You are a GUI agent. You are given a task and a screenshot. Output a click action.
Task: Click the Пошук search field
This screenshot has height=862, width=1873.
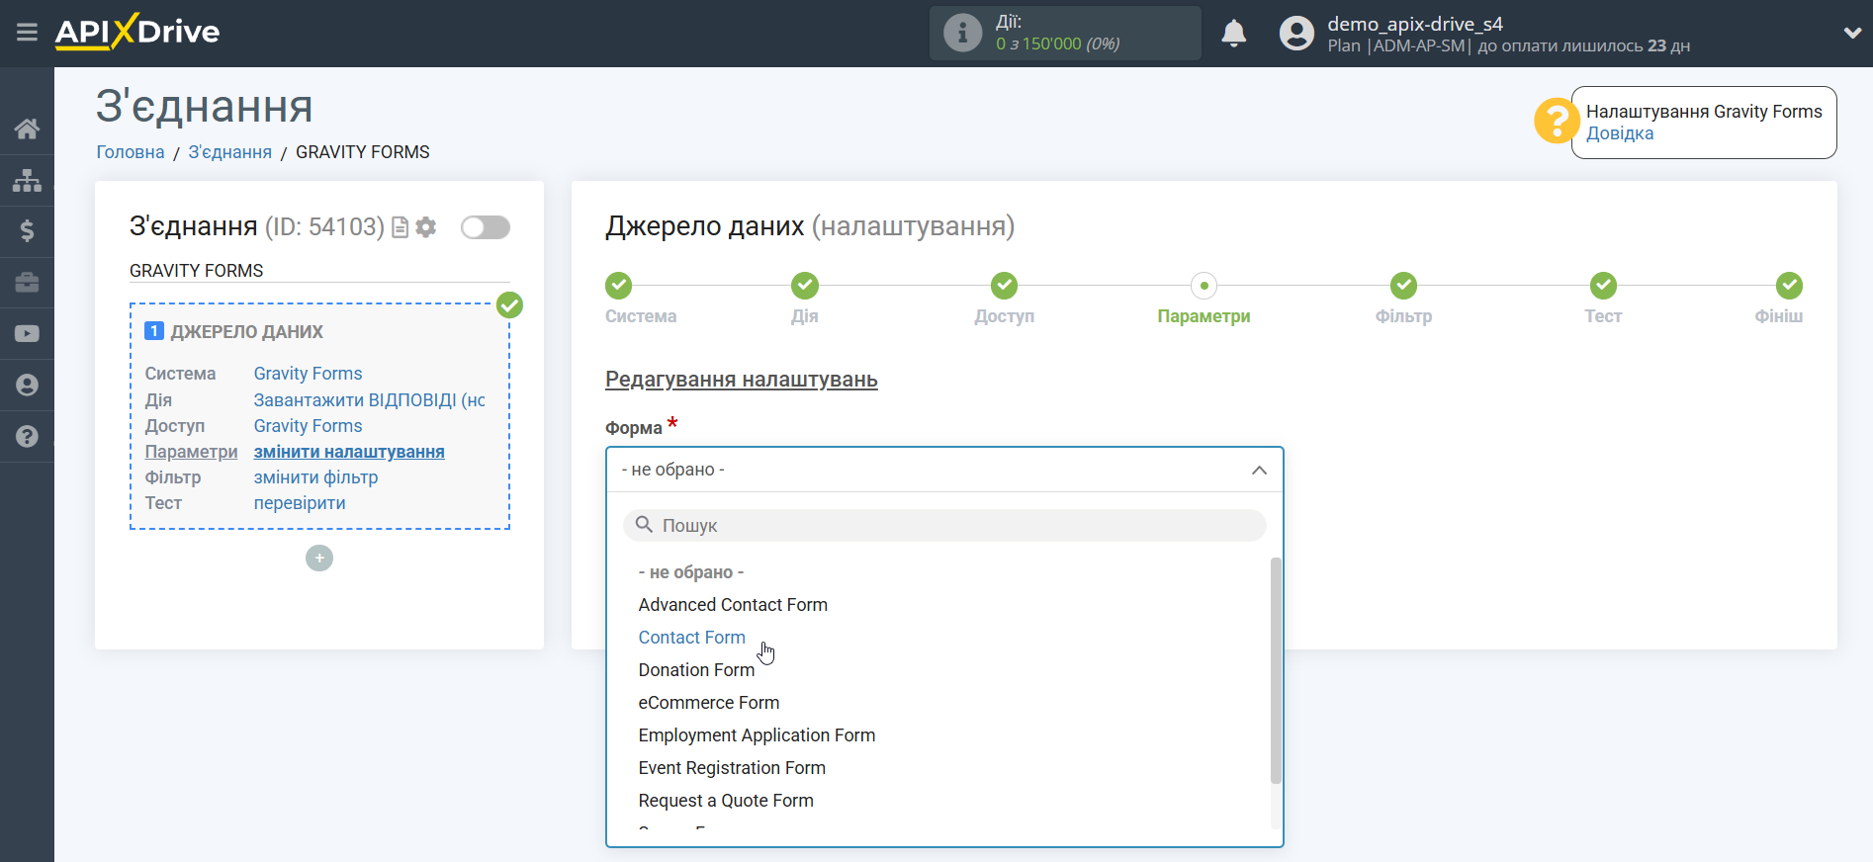tap(944, 526)
